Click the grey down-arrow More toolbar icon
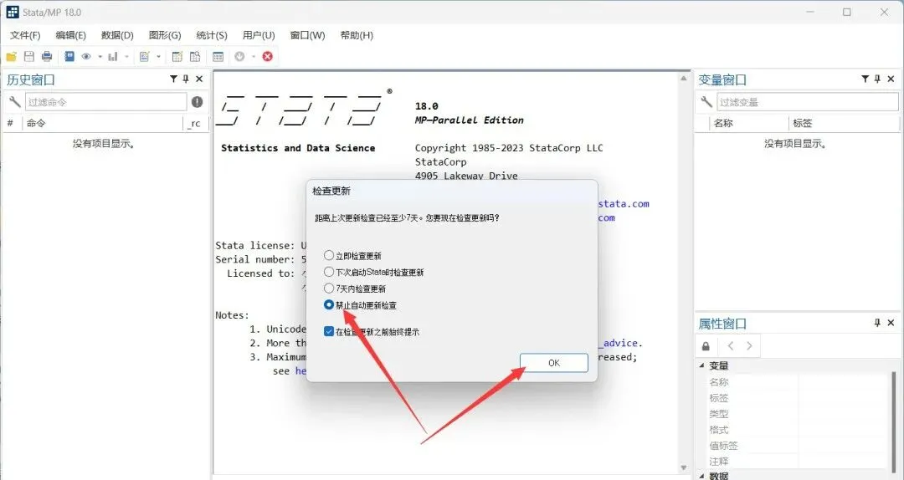Image resolution: width=904 pixels, height=480 pixels. (x=240, y=57)
